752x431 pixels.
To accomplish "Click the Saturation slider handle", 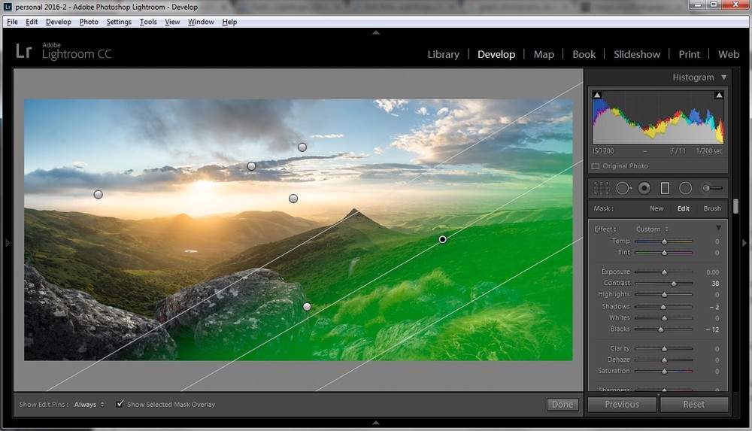I will [x=664, y=372].
